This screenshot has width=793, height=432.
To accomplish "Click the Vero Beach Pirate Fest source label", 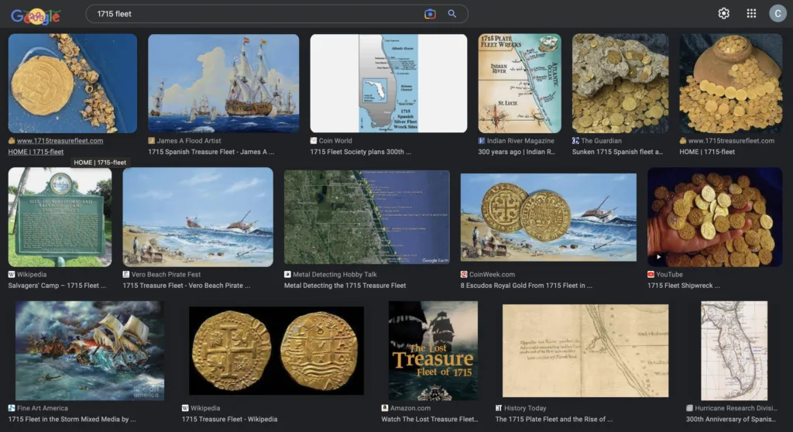I will tap(166, 274).
